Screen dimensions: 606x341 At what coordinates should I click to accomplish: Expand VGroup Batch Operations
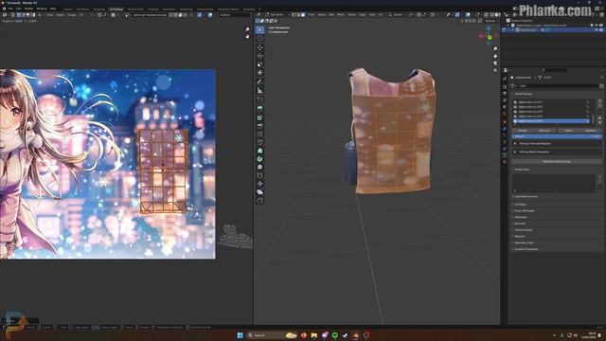point(535,152)
